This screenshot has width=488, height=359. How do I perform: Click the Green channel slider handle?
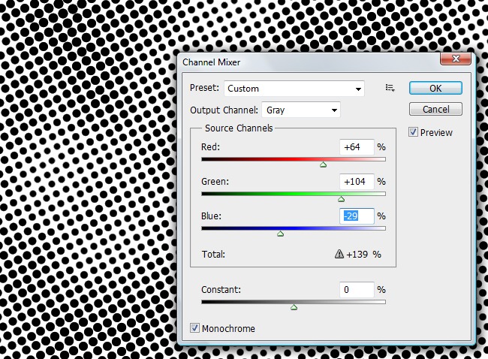tap(341, 199)
